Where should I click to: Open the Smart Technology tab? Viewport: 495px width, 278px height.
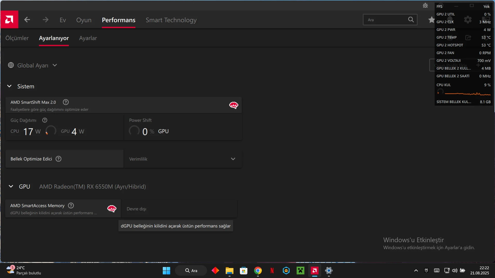(171, 20)
